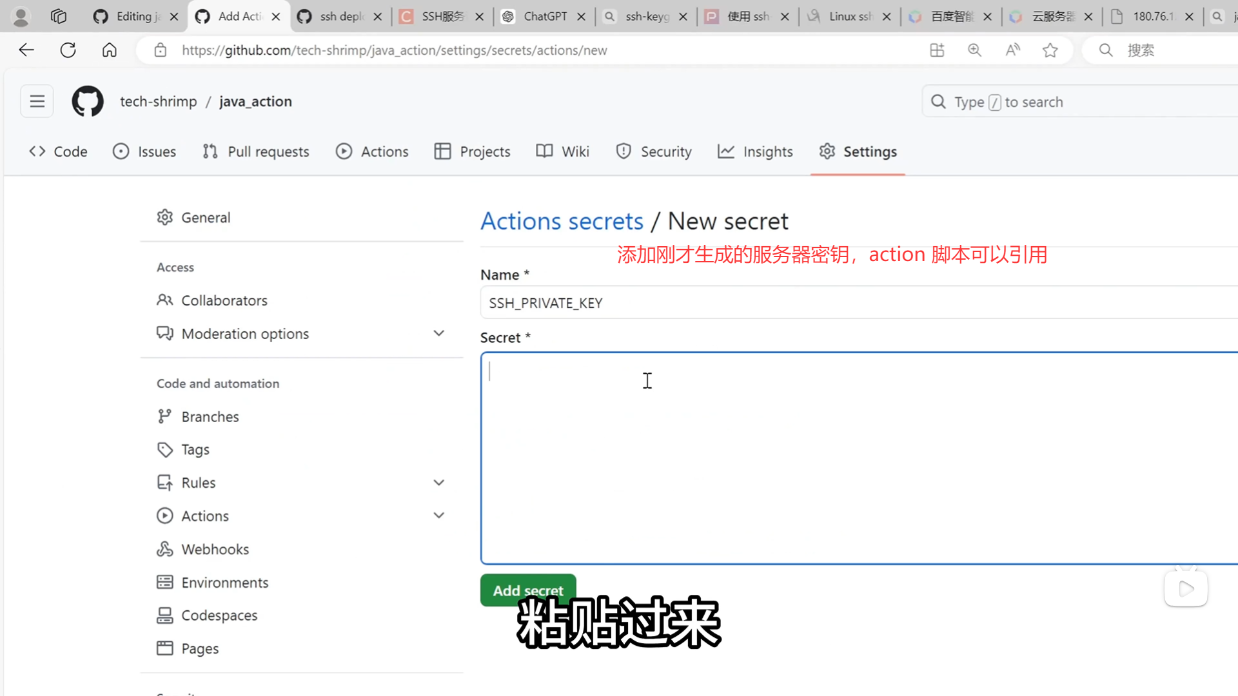Go back with the browser back arrow

coord(26,50)
